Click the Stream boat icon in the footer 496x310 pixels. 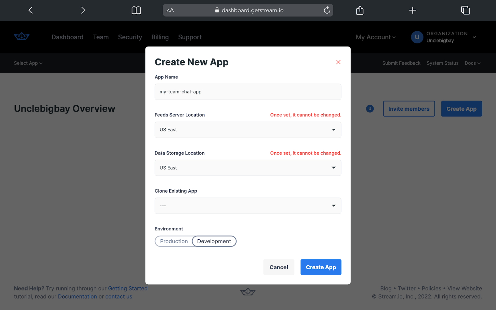247,291
